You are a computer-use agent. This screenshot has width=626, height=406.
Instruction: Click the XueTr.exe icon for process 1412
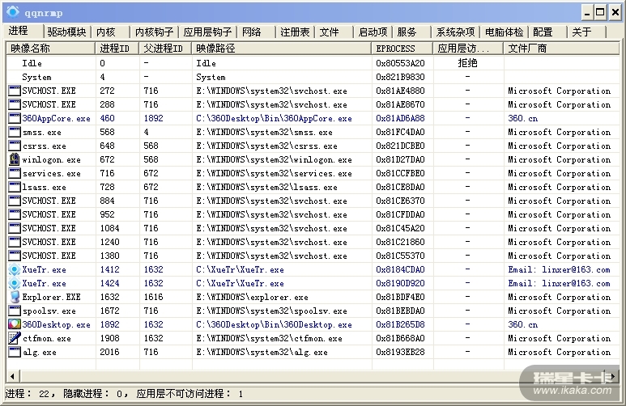[x=15, y=269]
